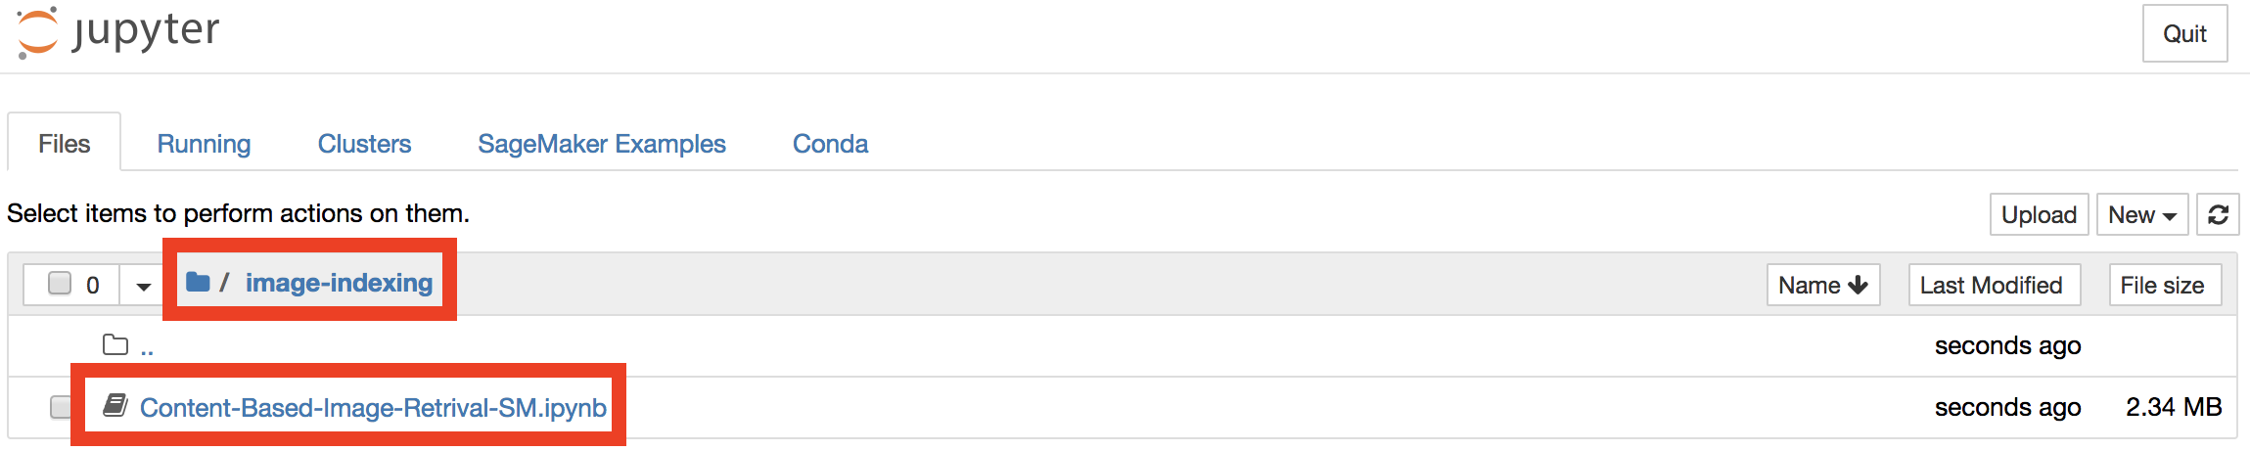Tick the select-all items checkbox
This screenshot has width=2250, height=451.
coord(61,284)
